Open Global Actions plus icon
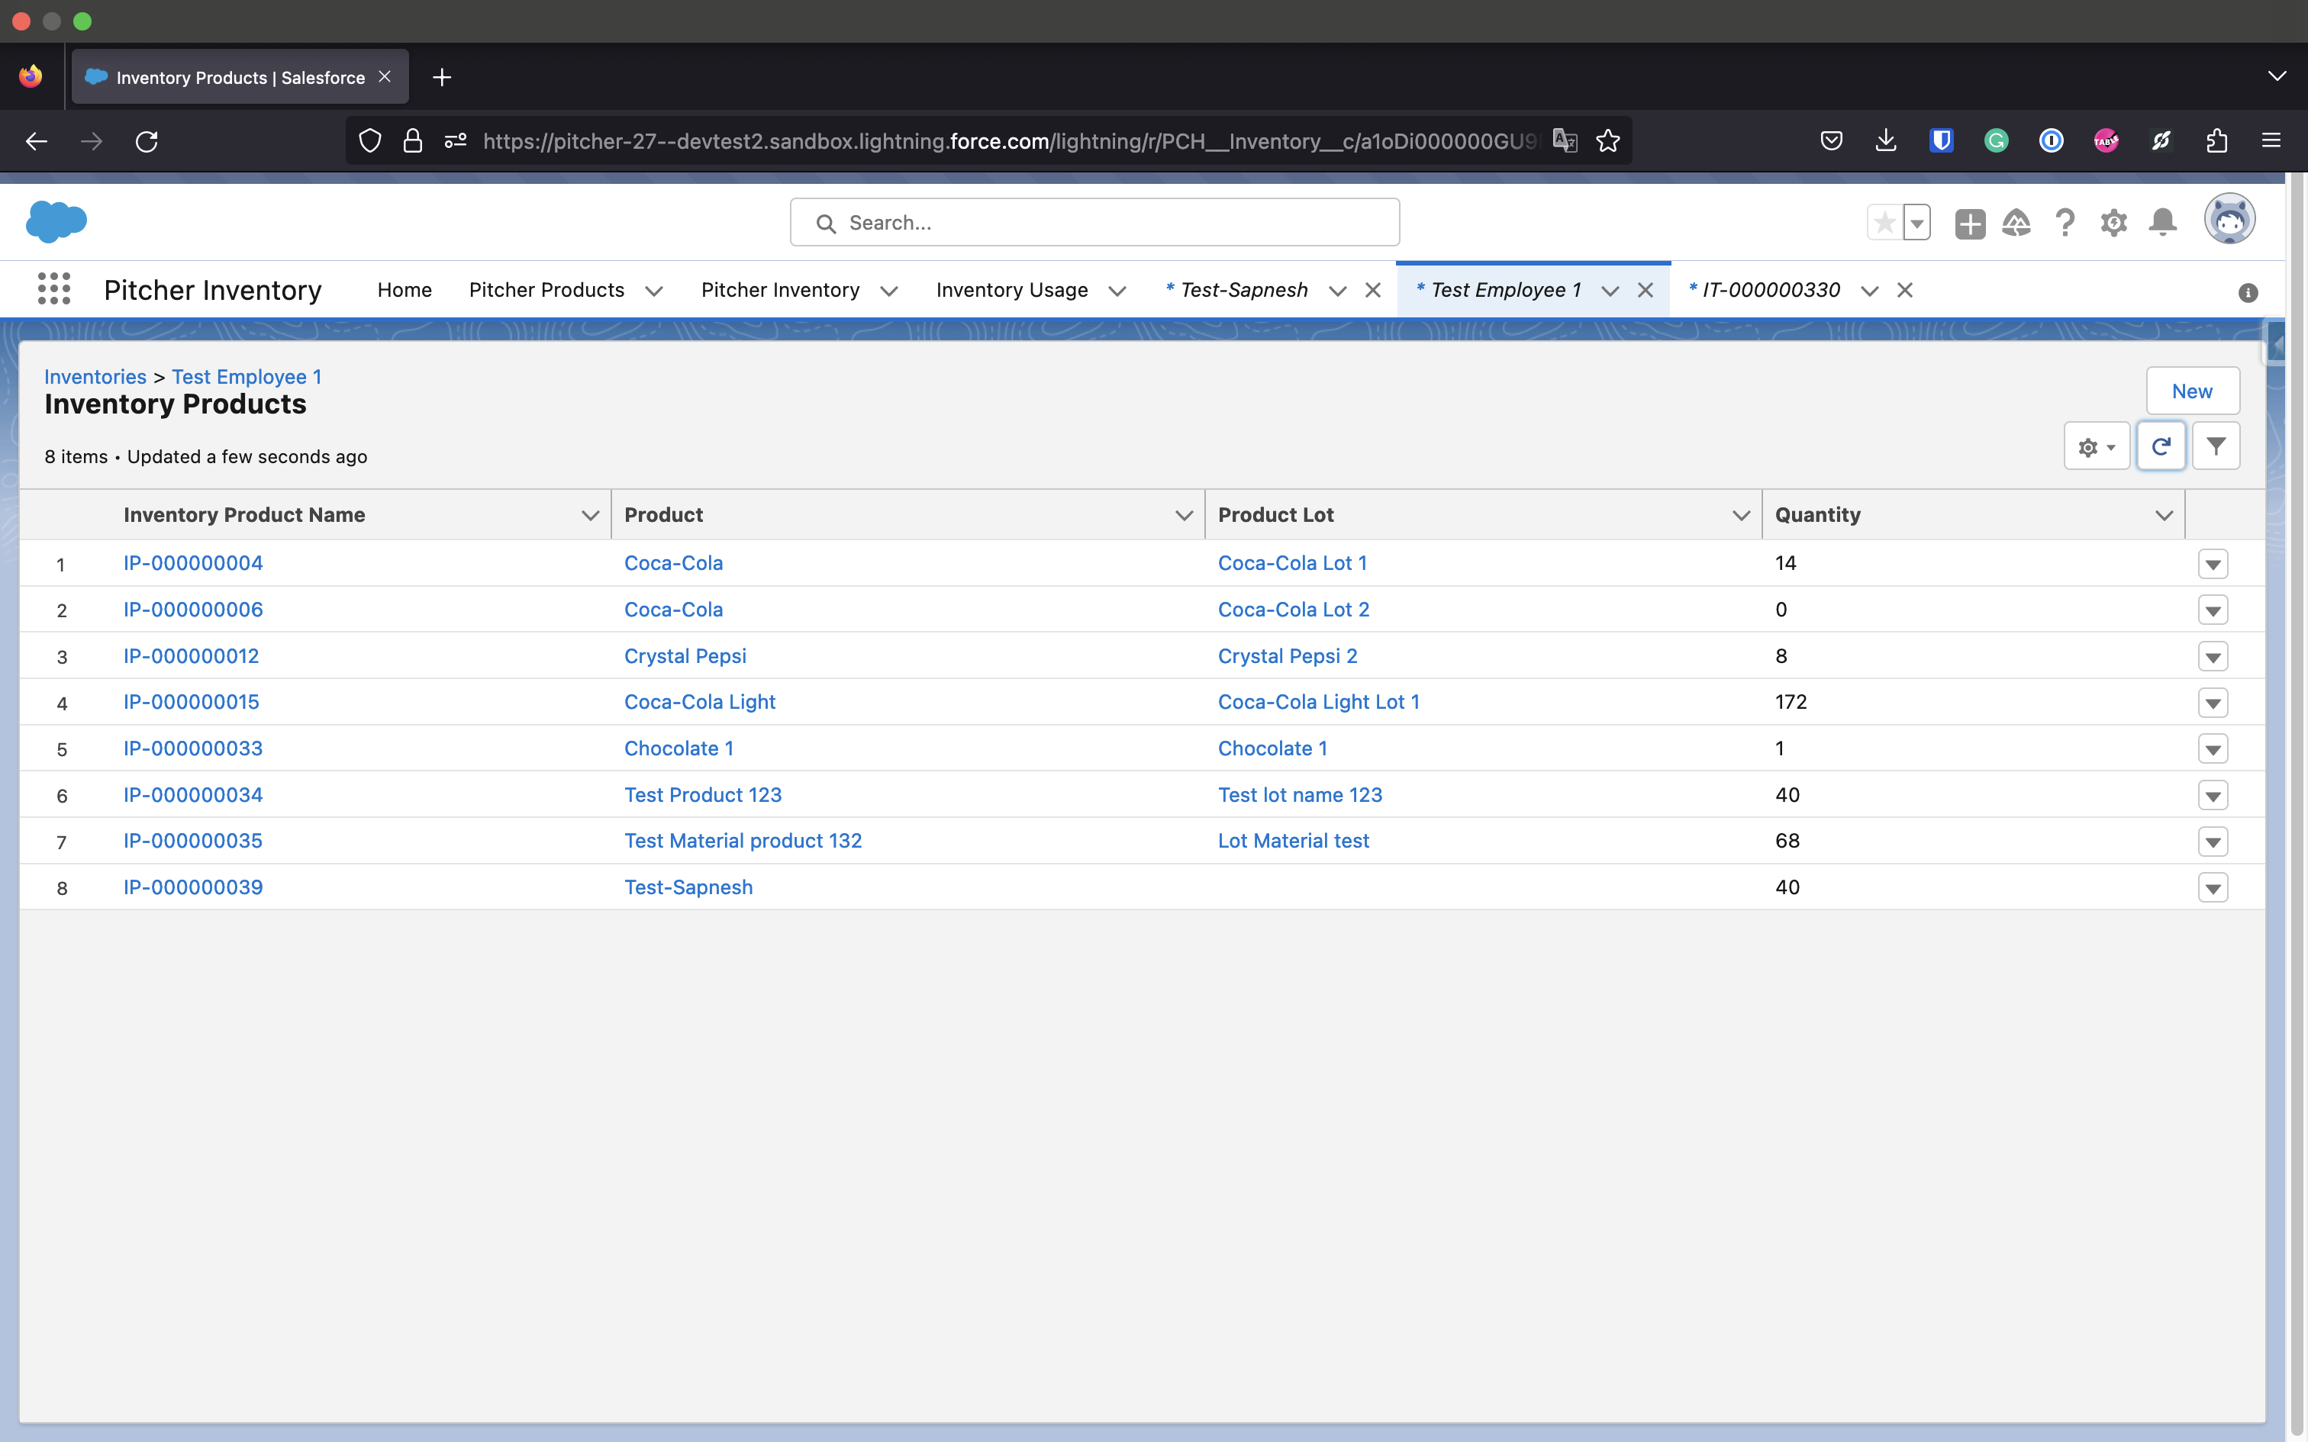2308x1442 pixels. point(1969,223)
